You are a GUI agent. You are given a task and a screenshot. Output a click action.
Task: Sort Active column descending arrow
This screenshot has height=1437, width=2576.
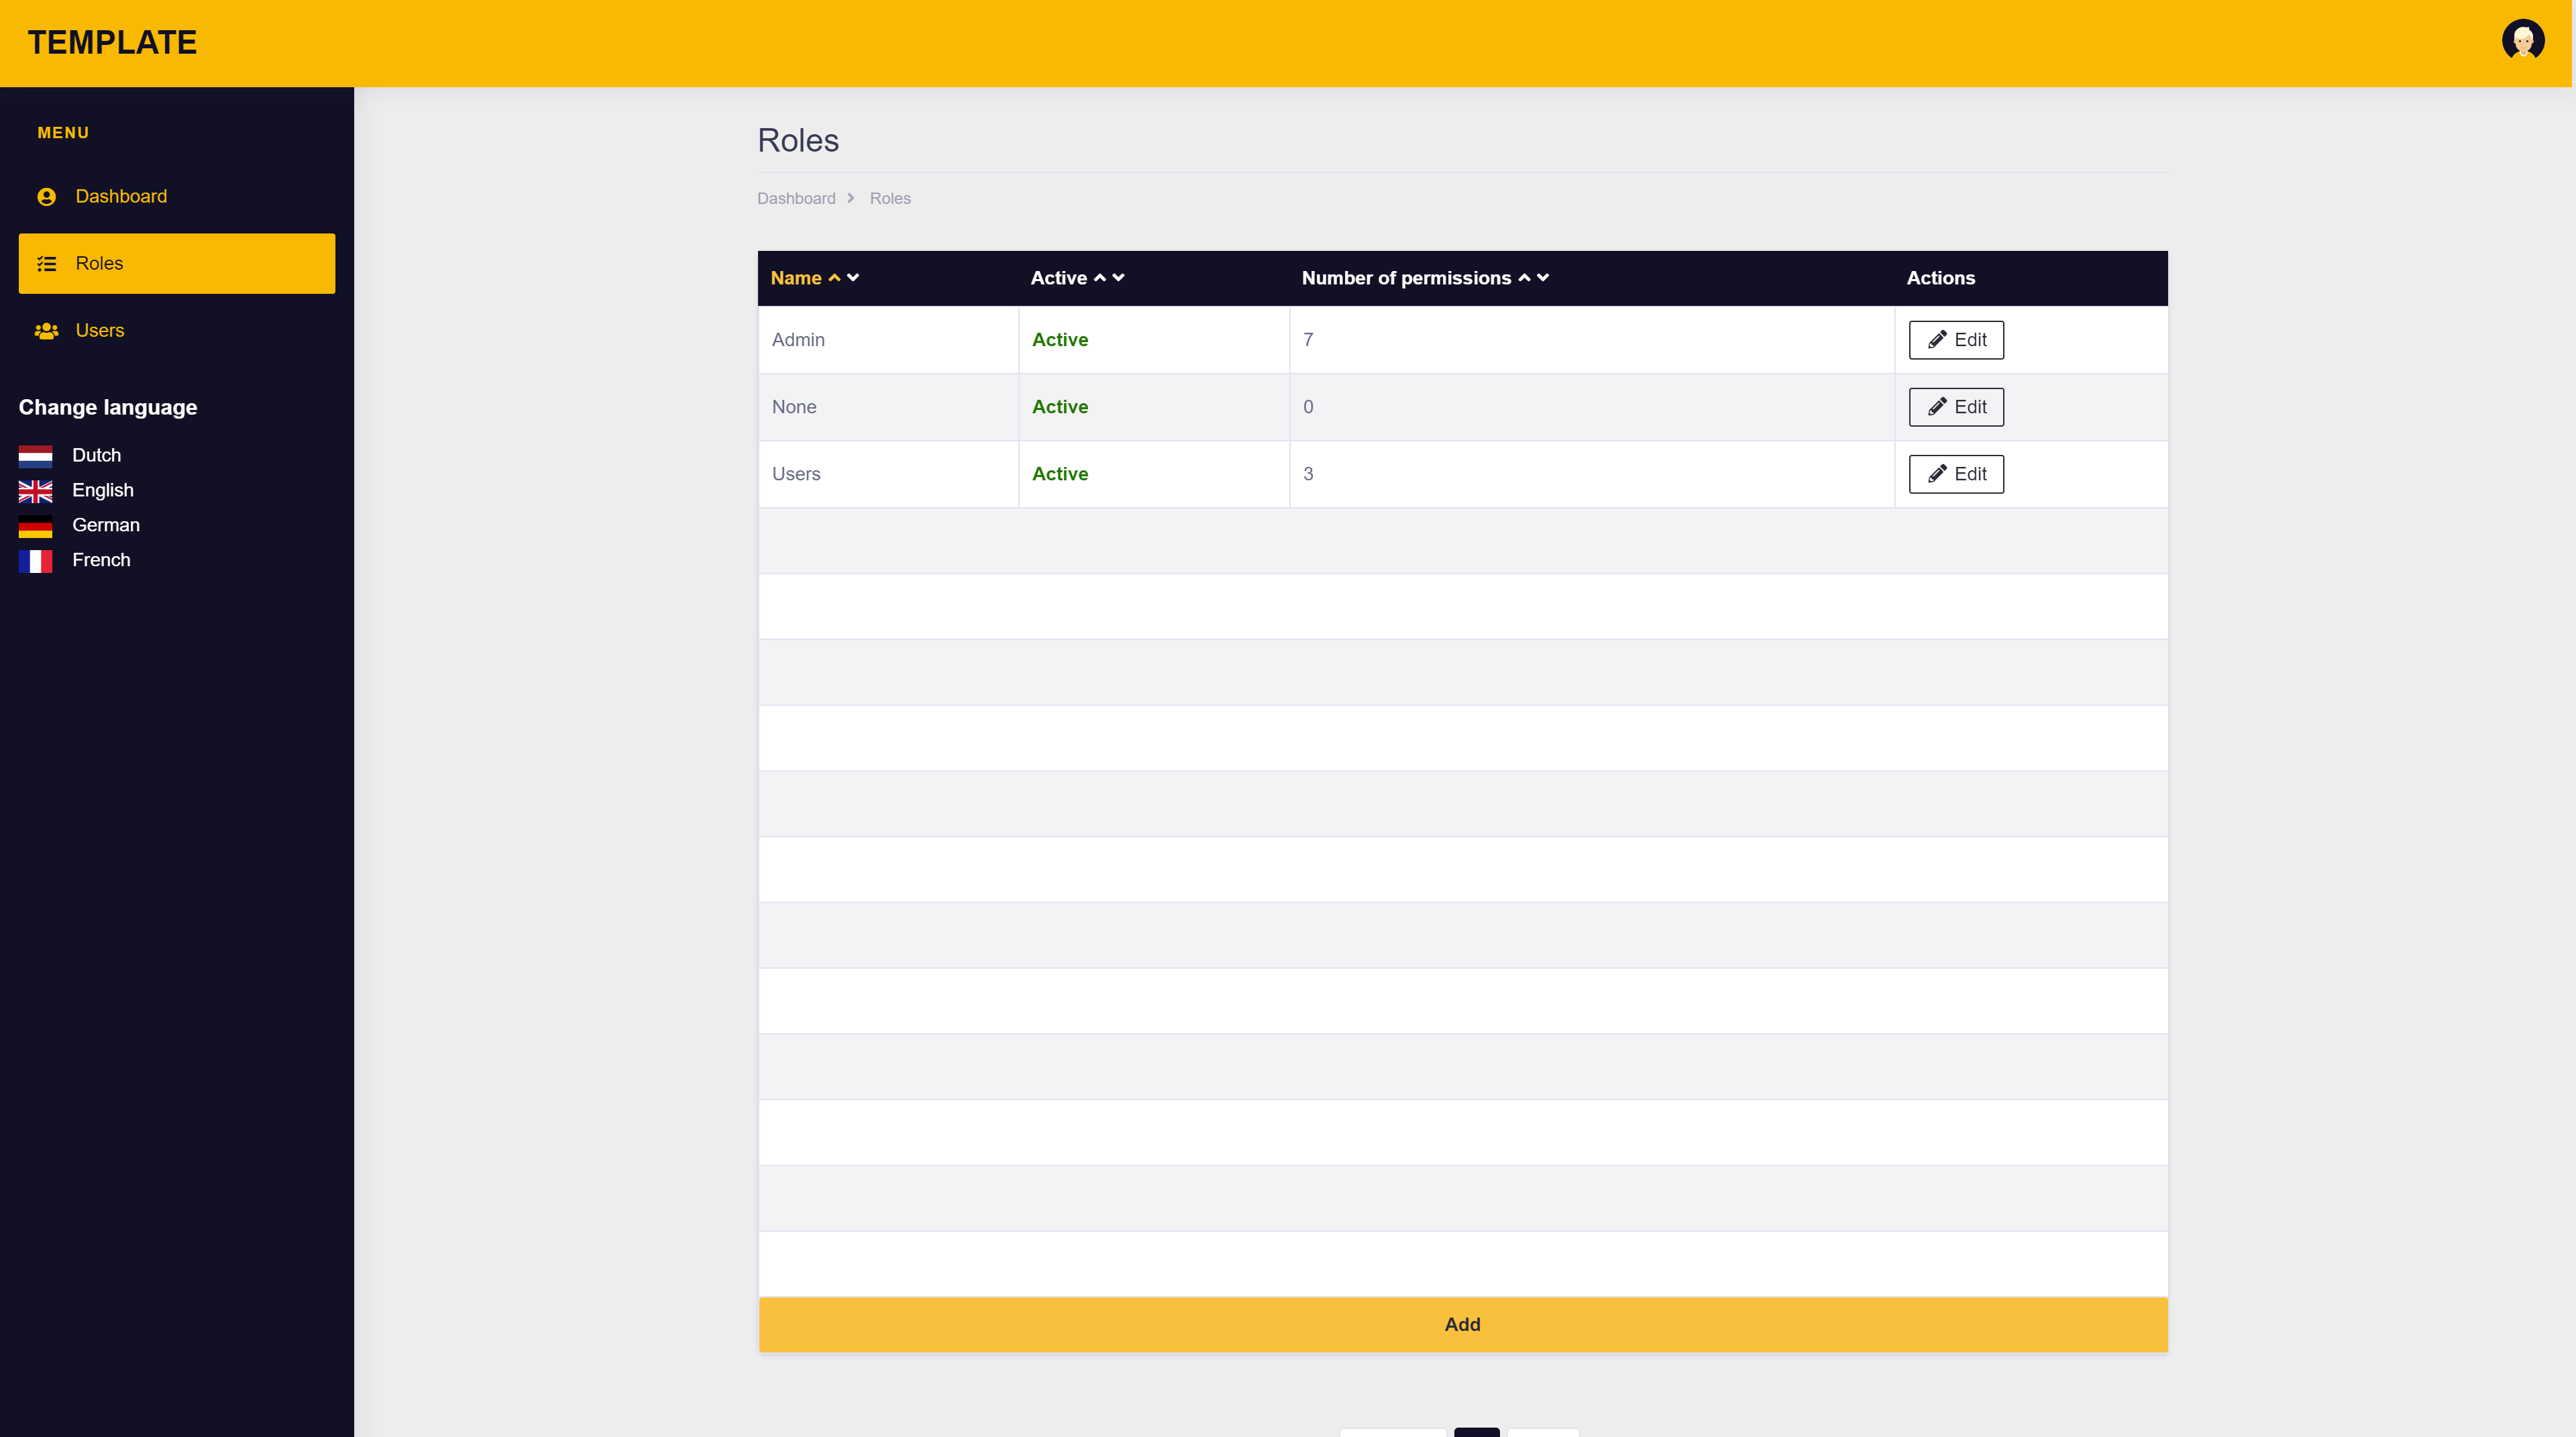(1118, 278)
